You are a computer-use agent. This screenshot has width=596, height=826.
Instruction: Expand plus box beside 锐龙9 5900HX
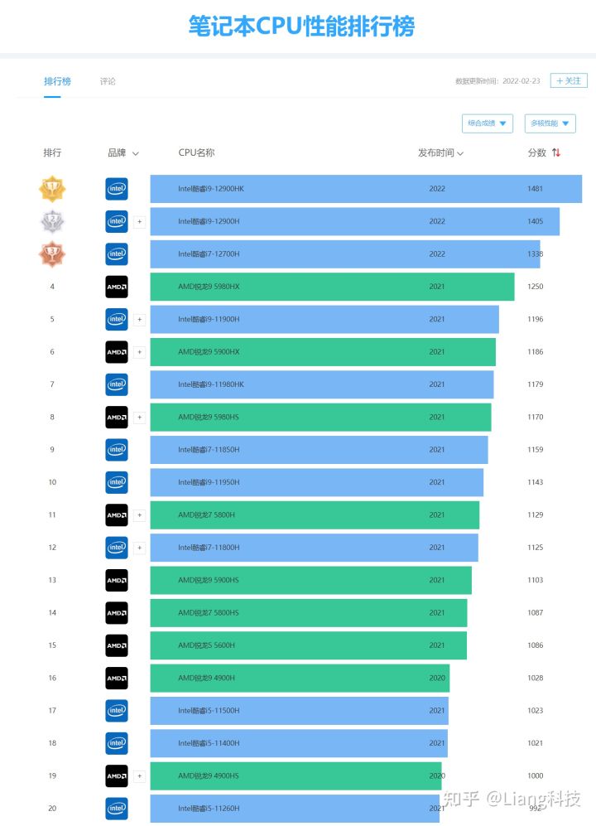tap(139, 352)
